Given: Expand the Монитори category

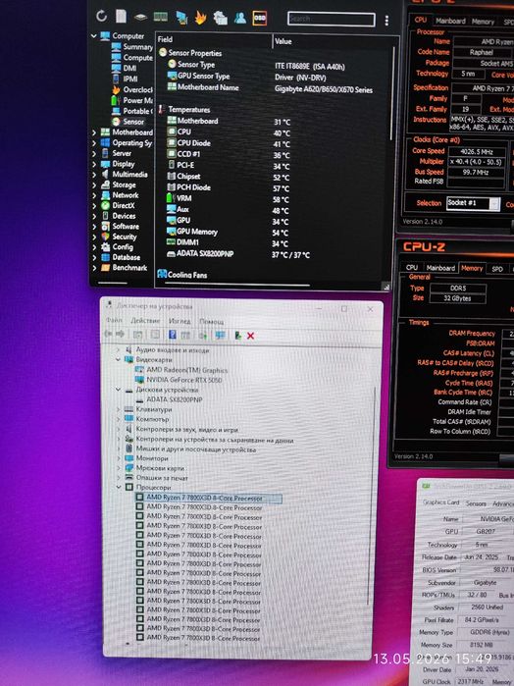Looking at the screenshot, I should [118, 458].
